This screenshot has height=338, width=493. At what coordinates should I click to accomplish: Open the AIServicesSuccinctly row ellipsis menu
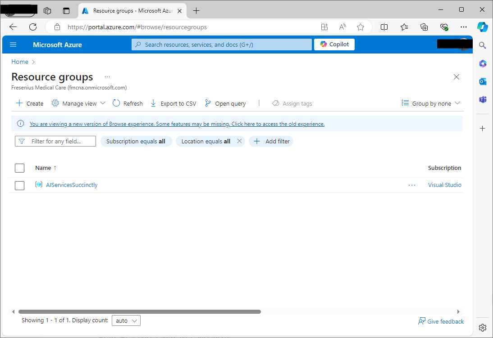pyautogui.click(x=411, y=185)
